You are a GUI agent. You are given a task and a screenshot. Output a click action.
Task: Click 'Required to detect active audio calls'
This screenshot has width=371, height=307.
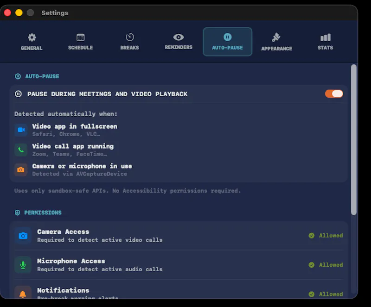100,269
